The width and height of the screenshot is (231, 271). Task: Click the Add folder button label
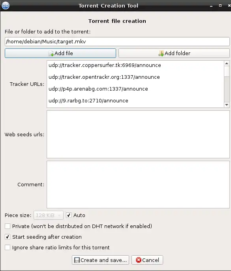click(x=177, y=53)
